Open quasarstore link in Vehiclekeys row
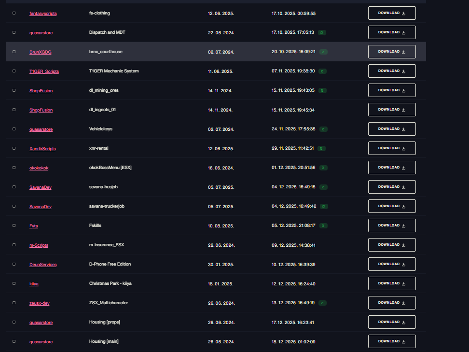The width and height of the screenshot is (469, 352). (x=41, y=129)
